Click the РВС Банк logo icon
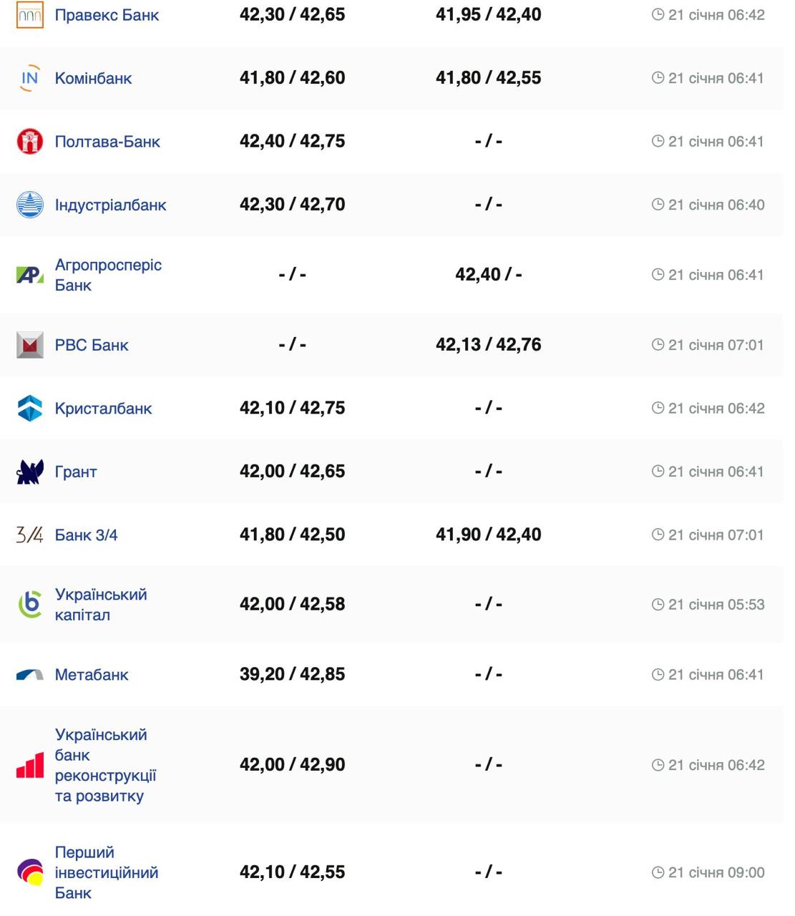Image resolution: width=795 pixels, height=916 pixels. (x=29, y=345)
